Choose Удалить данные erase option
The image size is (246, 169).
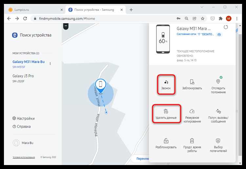(x=166, y=114)
